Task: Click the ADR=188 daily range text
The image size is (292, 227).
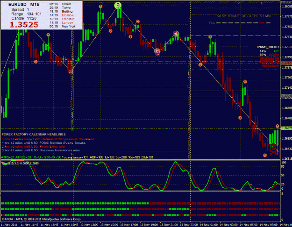Action: (x=96, y=157)
